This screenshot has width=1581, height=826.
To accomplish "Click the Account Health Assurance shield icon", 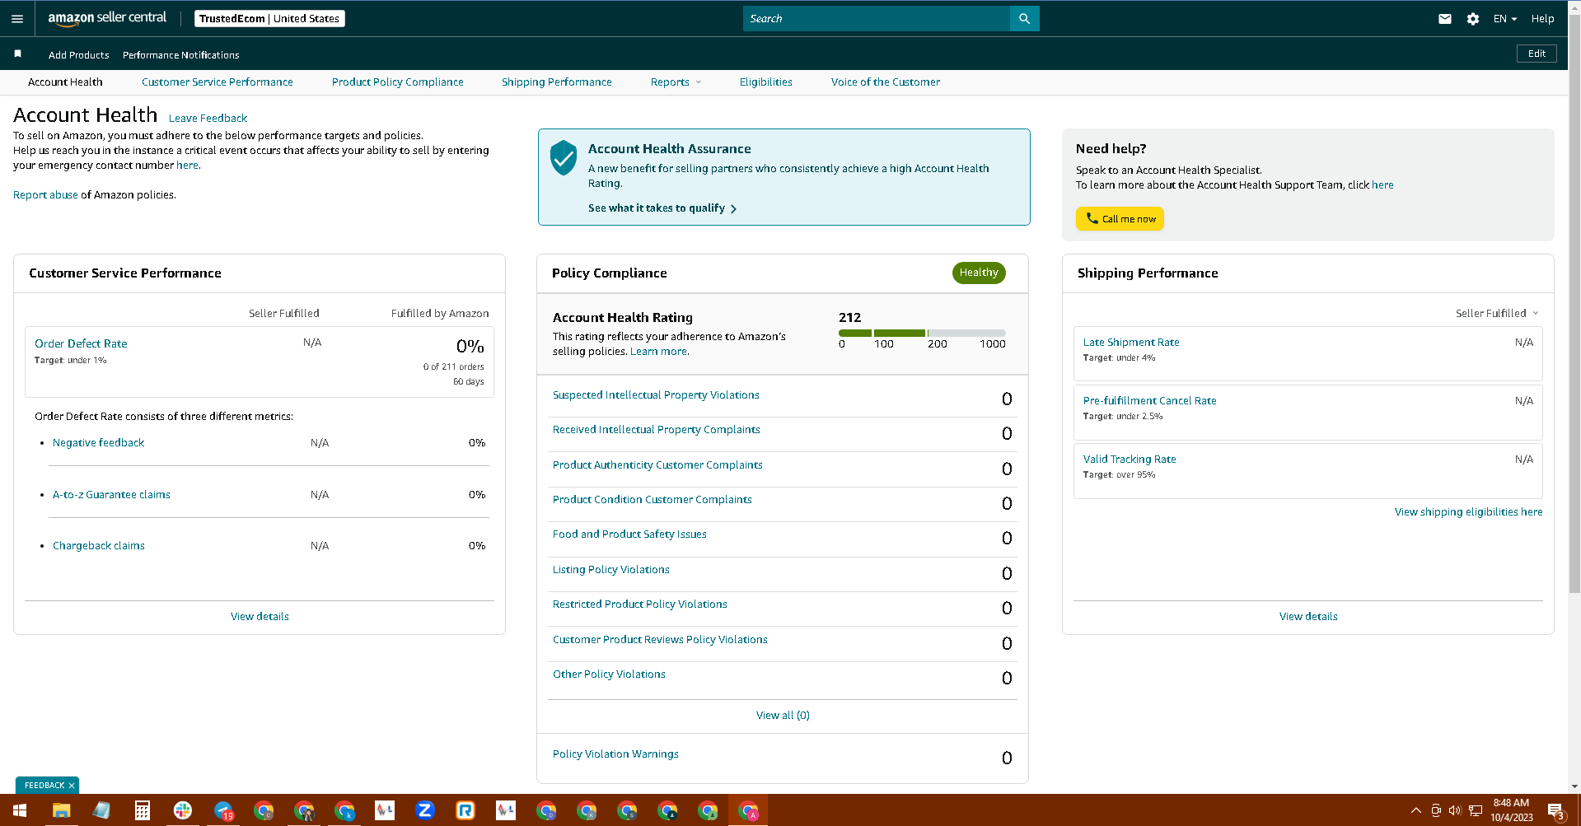I will pyautogui.click(x=564, y=157).
